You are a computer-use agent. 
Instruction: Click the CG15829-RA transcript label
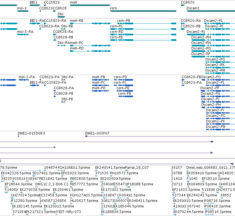(x=55, y=21)
